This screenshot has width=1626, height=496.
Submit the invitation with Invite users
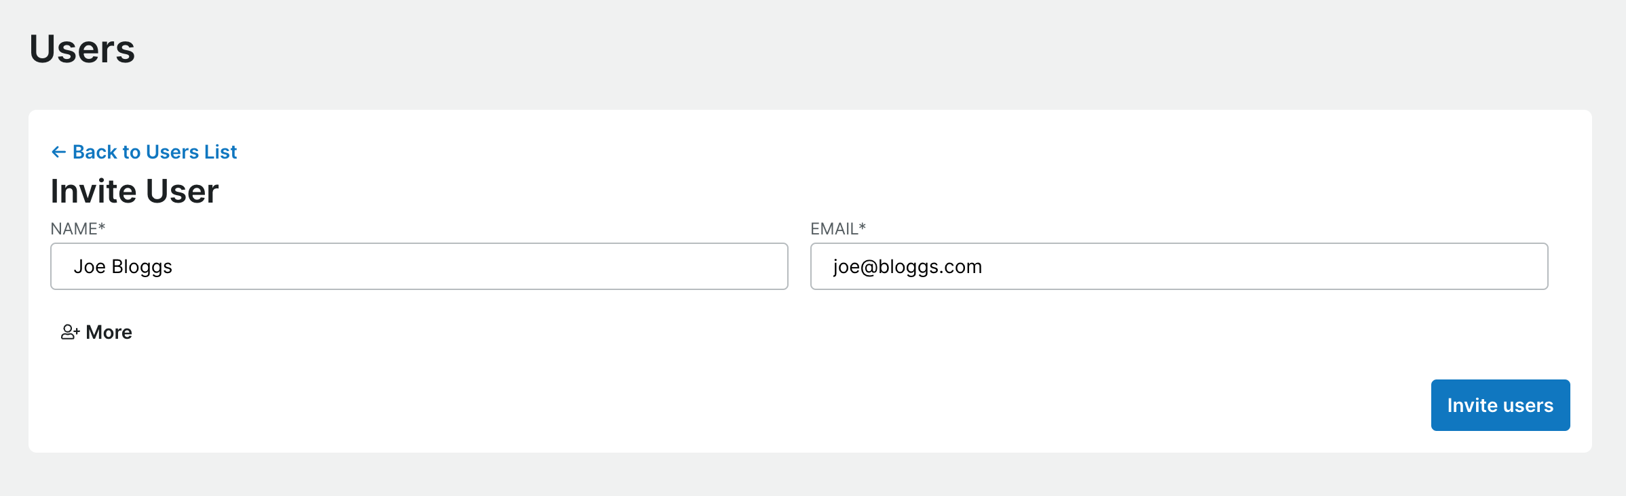coord(1500,405)
